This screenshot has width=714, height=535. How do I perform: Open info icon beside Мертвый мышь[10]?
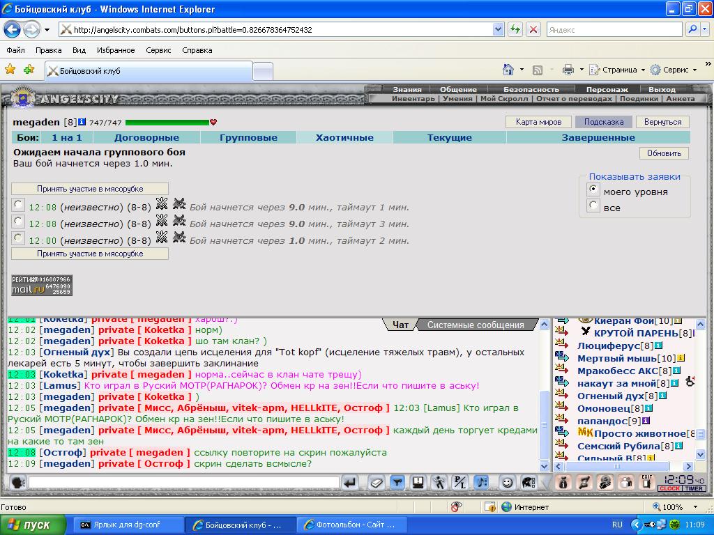681,358
